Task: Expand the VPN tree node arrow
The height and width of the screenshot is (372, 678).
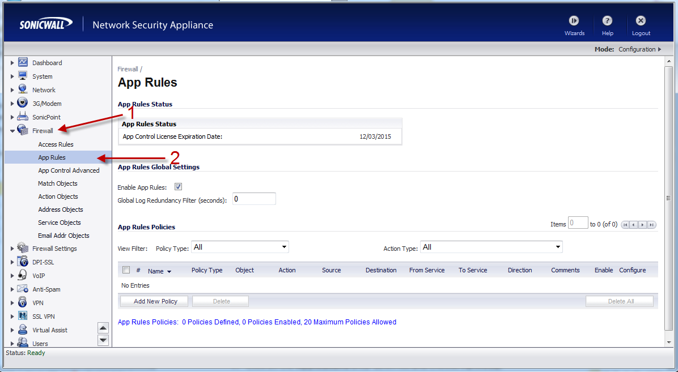Action: tap(12, 303)
